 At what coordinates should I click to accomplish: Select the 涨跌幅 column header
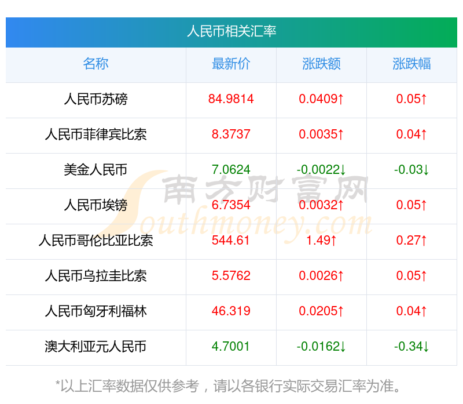[x=411, y=64]
